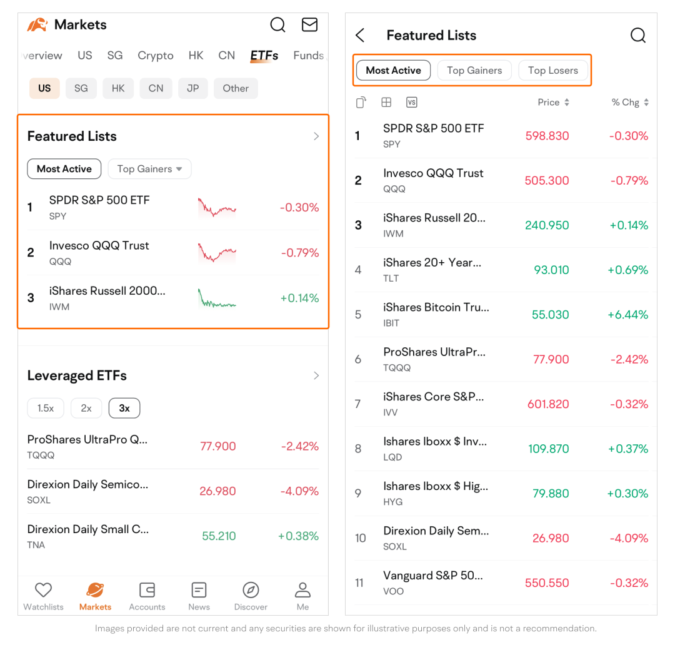Open search on the Markets page
675x647 pixels.
(277, 25)
